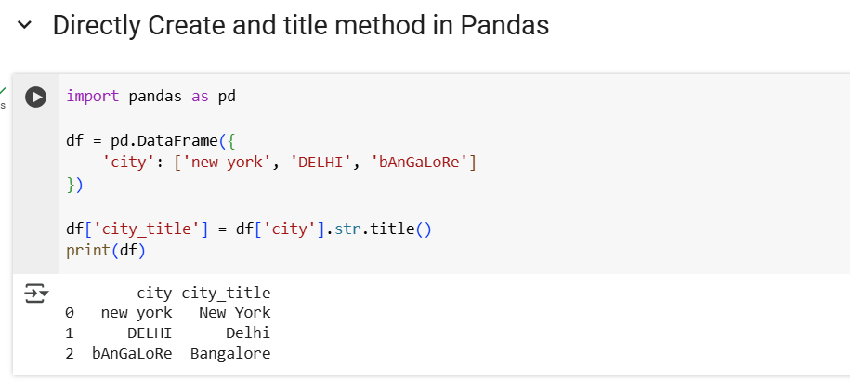This screenshot has height=392, width=850.
Task: Collapse the Pandas title method section
Action: click(x=25, y=26)
